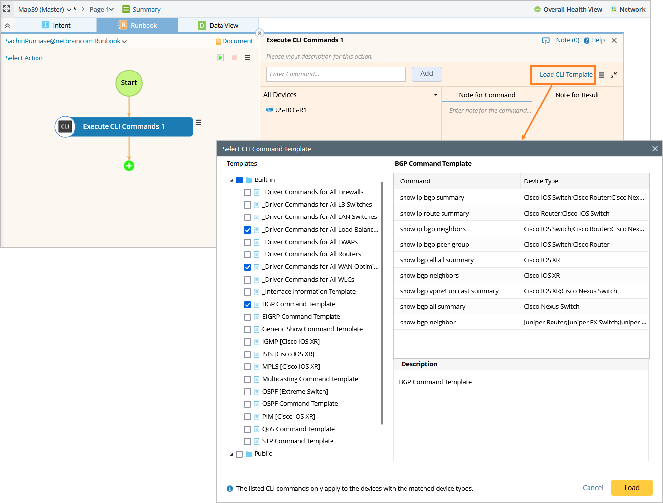663x503 pixels.
Task: Collapse the Built-in tree node
Action: coord(232,180)
